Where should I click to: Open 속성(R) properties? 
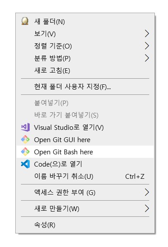[x=45, y=225]
